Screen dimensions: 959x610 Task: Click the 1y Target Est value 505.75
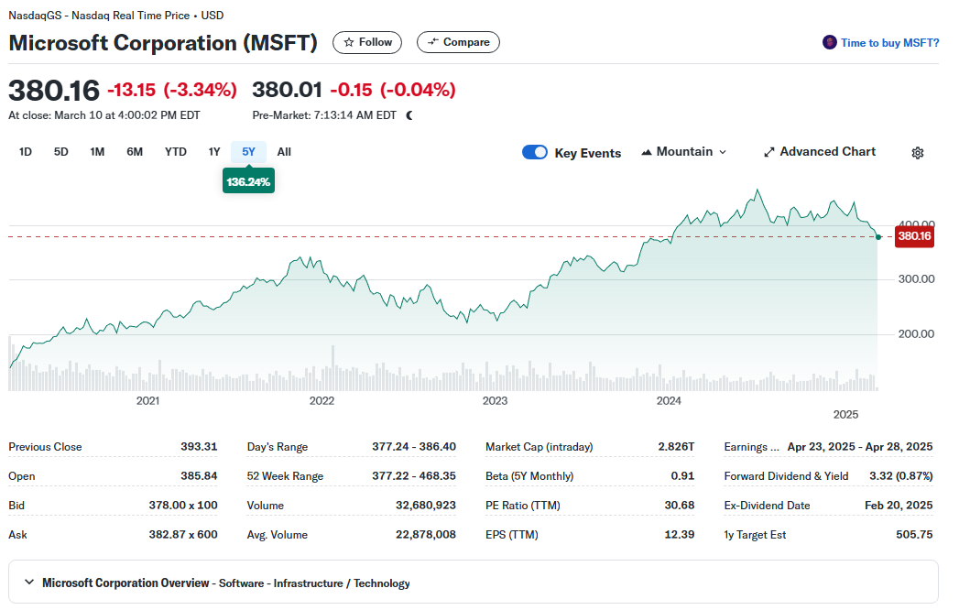tap(914, 535)
